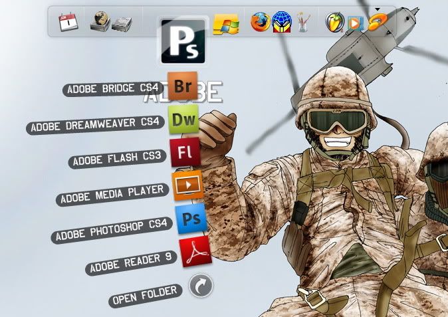This screenshot has width=448, height=317.
Task: Open the paintbrushes cup dock icon
Action: tap(303, 22)
